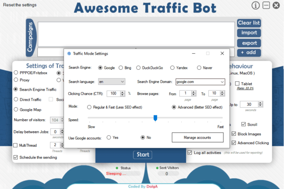Click the main window minimize icon
Screen dimensions: 284x189
tap(266, 5)
